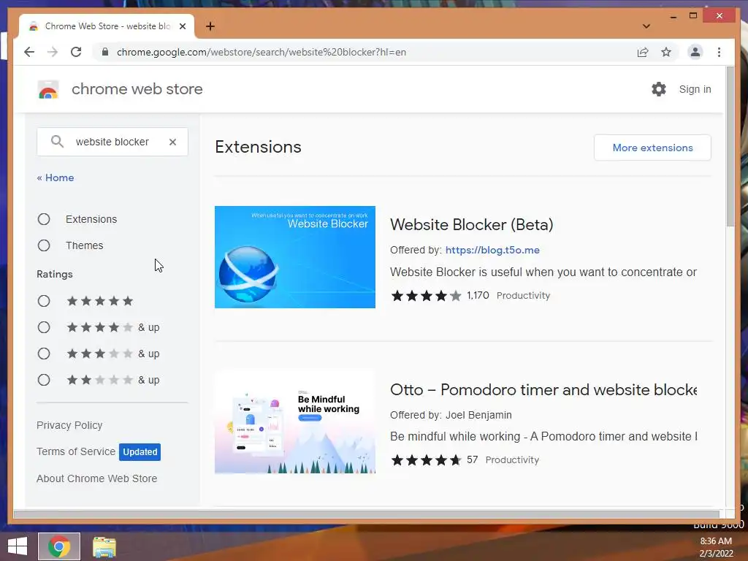
Task: Open the Chrome three-dot menu
Action: pyautogui.click(x=719, y=52)
